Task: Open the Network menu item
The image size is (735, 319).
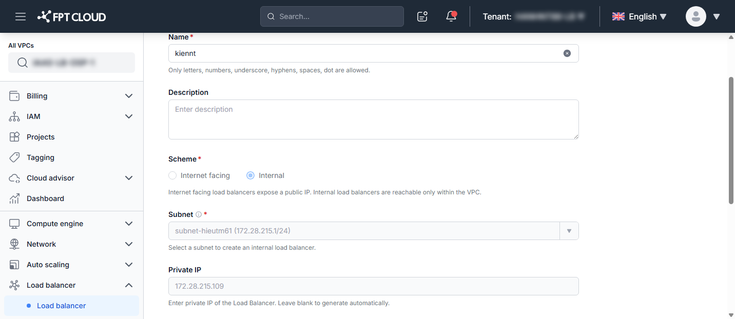Action: [x=71, y=244]
